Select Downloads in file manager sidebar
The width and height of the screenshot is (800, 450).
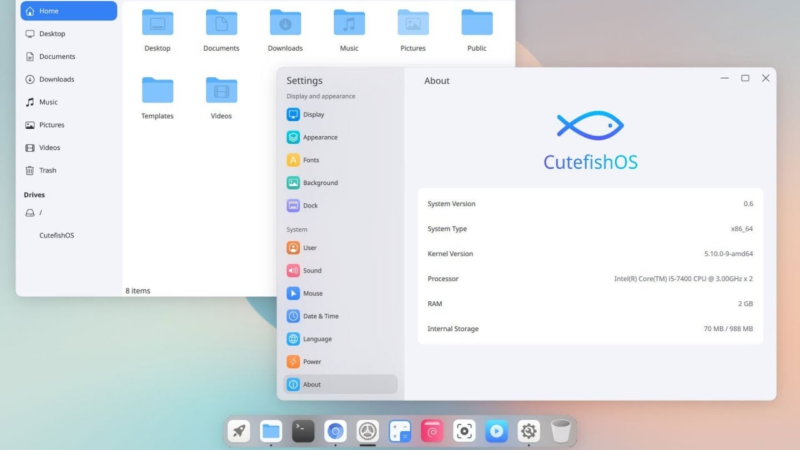69,79
